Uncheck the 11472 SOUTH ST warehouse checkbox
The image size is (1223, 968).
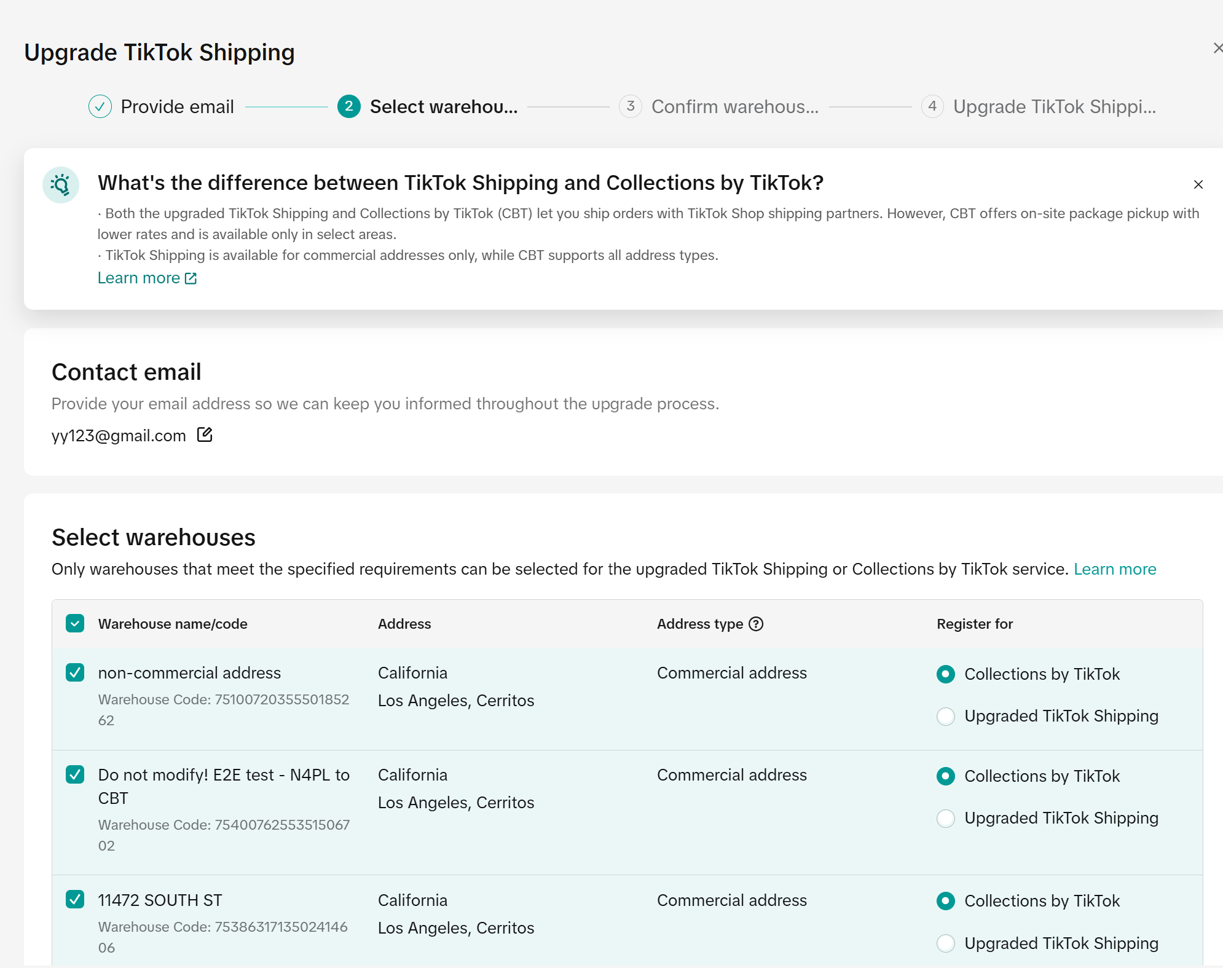click(75, 900)
